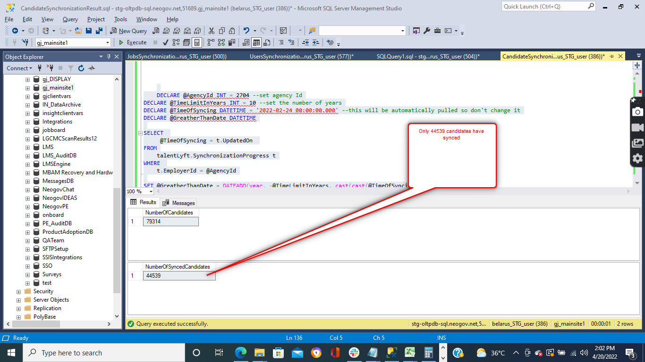This screenshot has width=645, height=362.
Task: Click Save All icon in toolbar
Action: pyautogui.click(x=99, y=31)
